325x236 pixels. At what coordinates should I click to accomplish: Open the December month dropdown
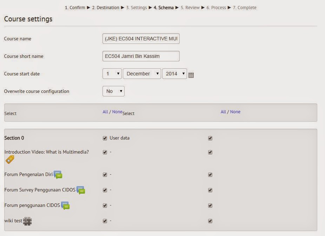(142, 74)
